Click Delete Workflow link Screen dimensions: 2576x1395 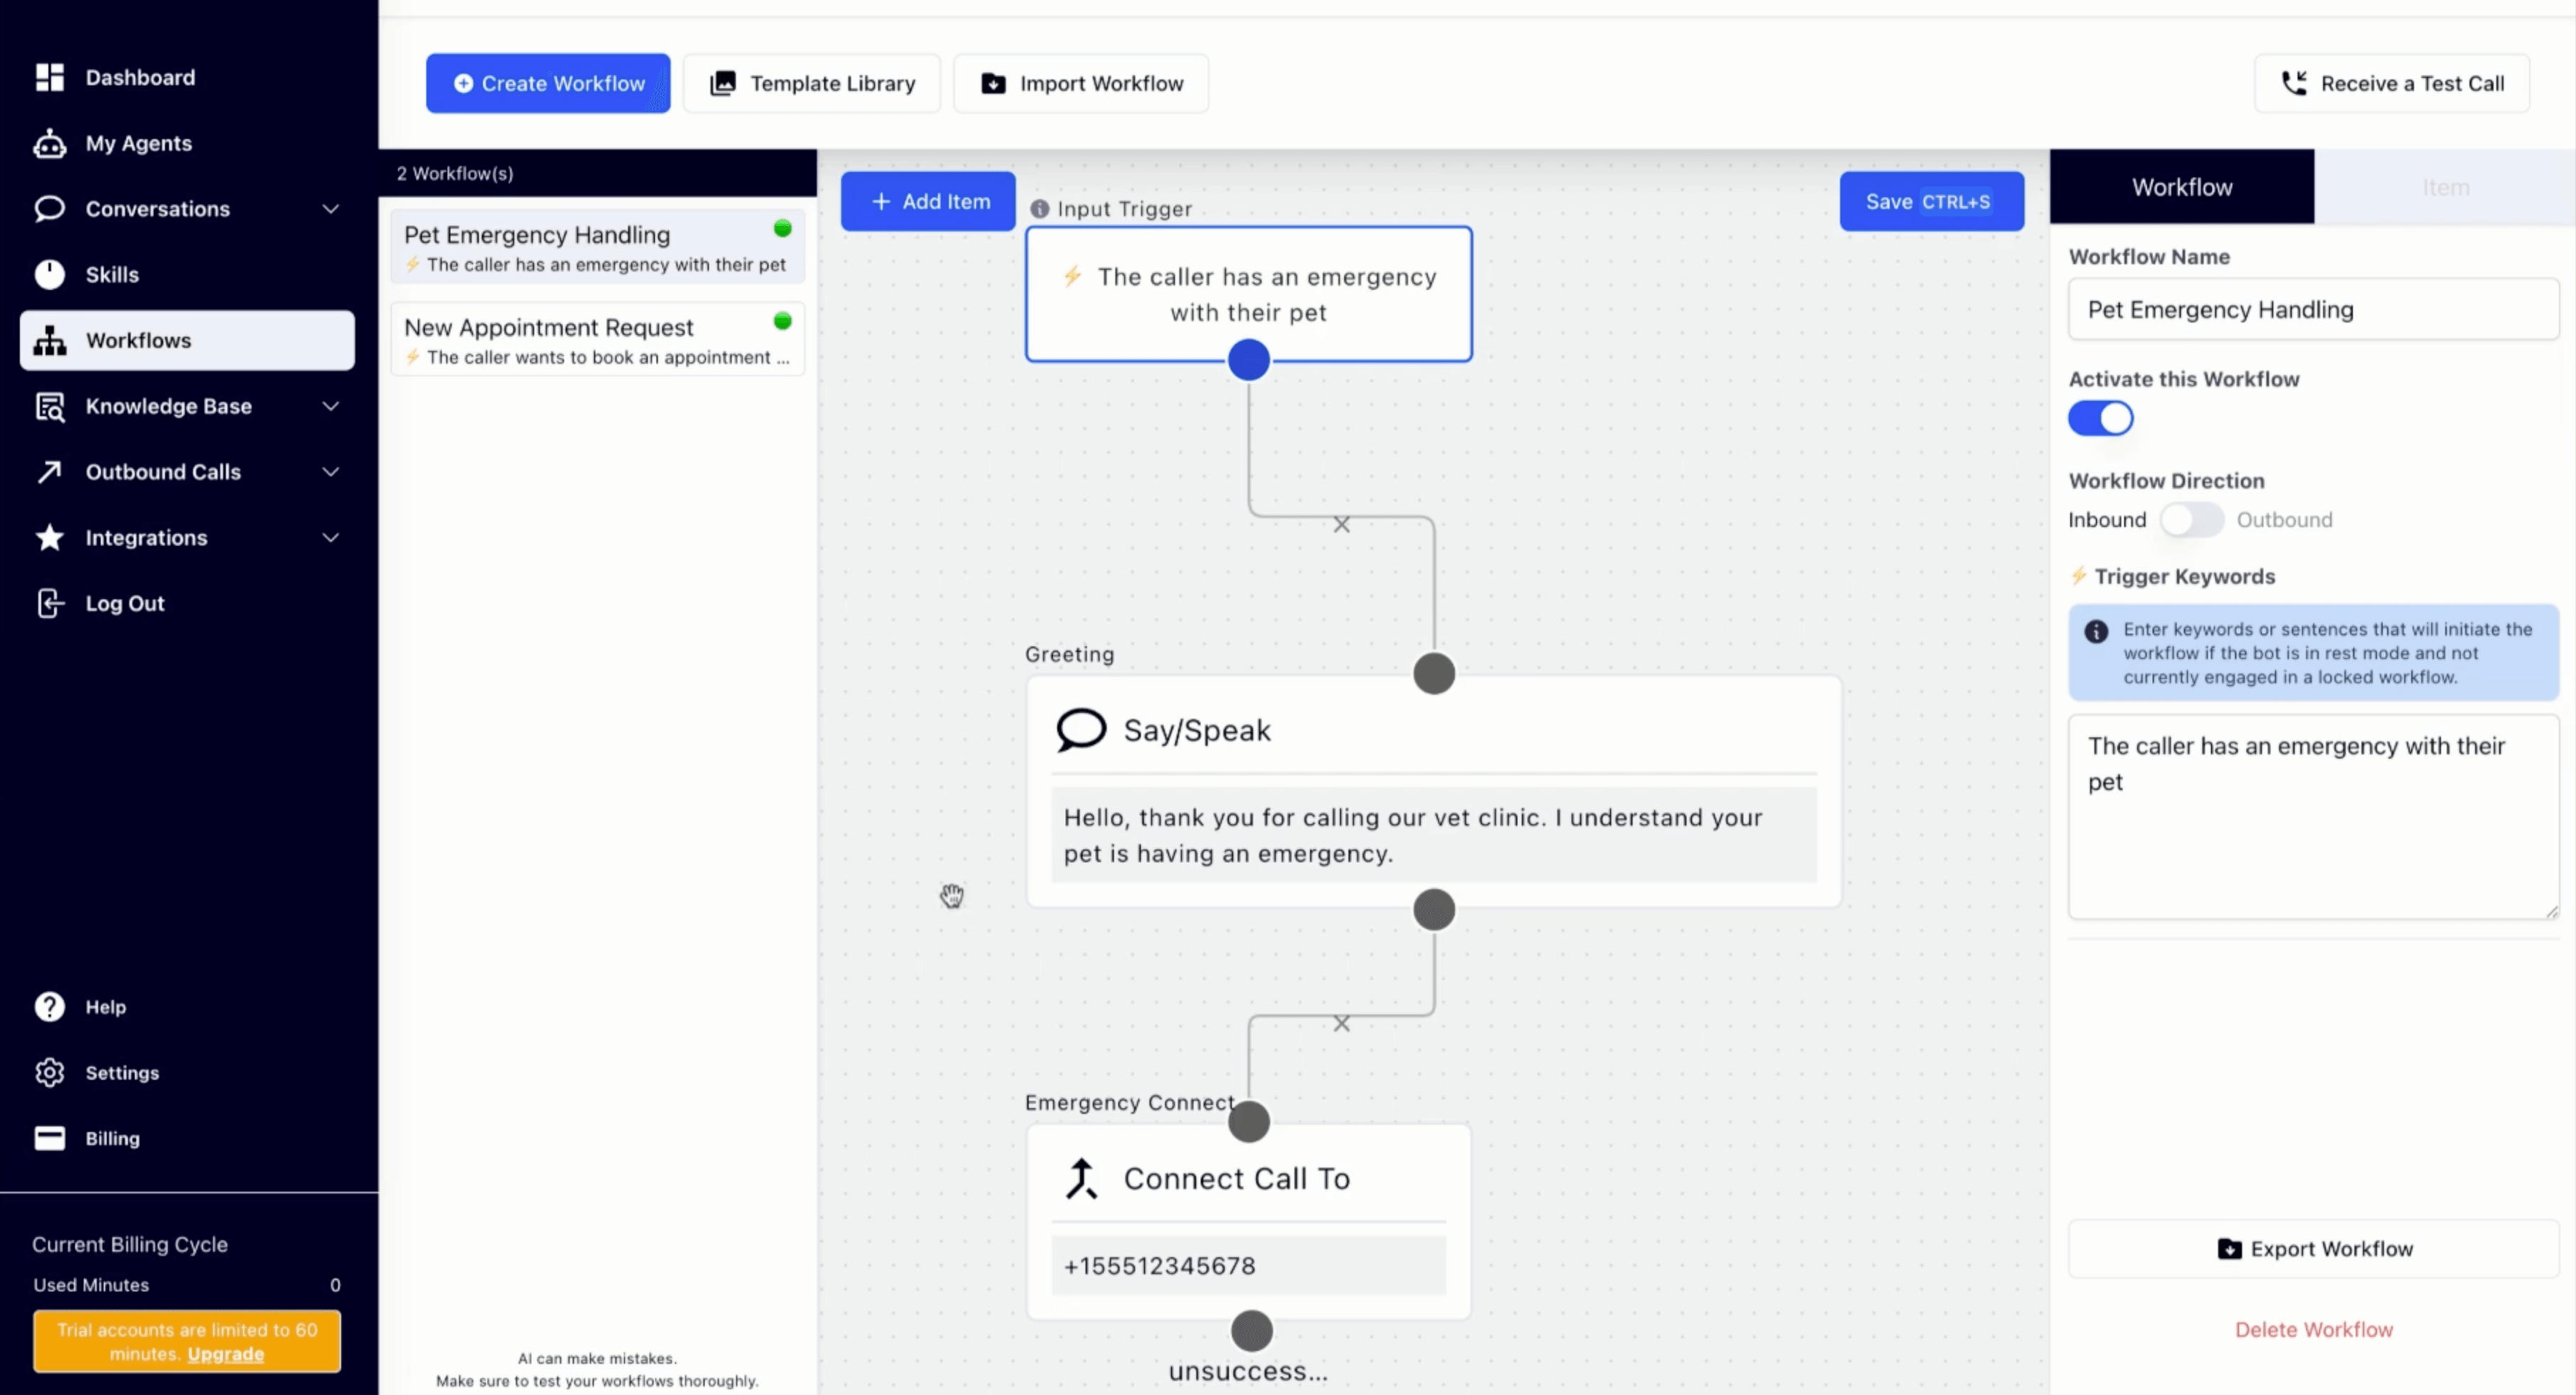click(2314, 1330)
